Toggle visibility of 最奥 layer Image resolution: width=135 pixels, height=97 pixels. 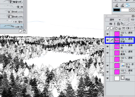point(107,53)
